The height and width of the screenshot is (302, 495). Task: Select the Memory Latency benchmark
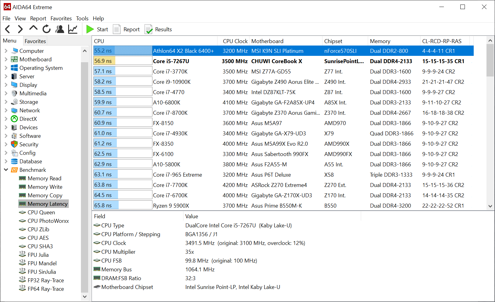click(47, 204)
